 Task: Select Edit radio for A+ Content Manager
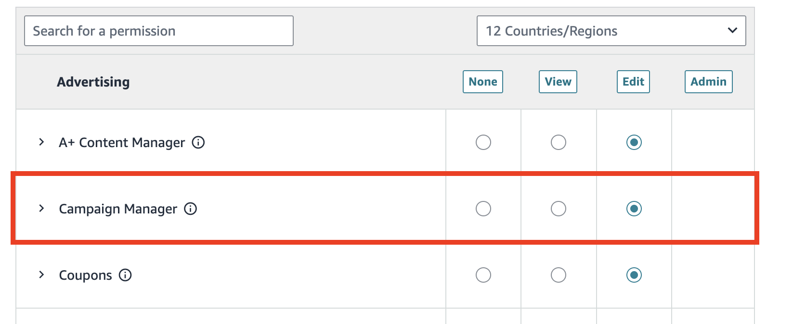click(x=634, y=142)
